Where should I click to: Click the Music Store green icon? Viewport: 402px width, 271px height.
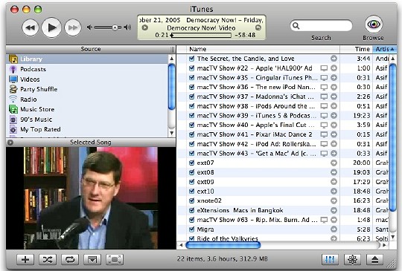pyautogui.click(x=13, y=109)
